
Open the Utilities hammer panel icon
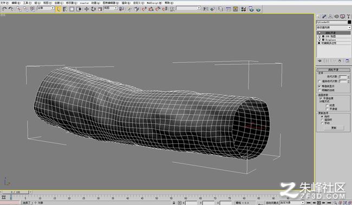(x=348, y=16)
